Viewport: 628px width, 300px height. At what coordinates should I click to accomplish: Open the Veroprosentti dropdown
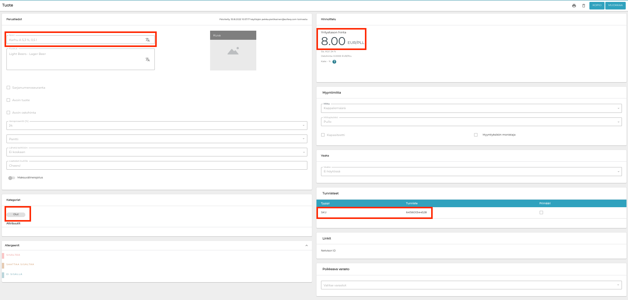click(157, 125)
